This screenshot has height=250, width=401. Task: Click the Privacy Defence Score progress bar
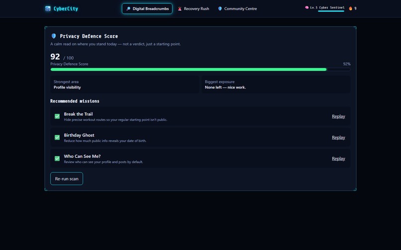(200, 69)
